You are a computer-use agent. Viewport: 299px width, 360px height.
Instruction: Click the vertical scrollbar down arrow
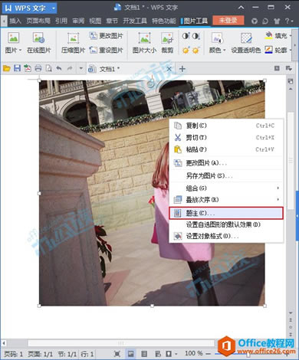point(291,313)
